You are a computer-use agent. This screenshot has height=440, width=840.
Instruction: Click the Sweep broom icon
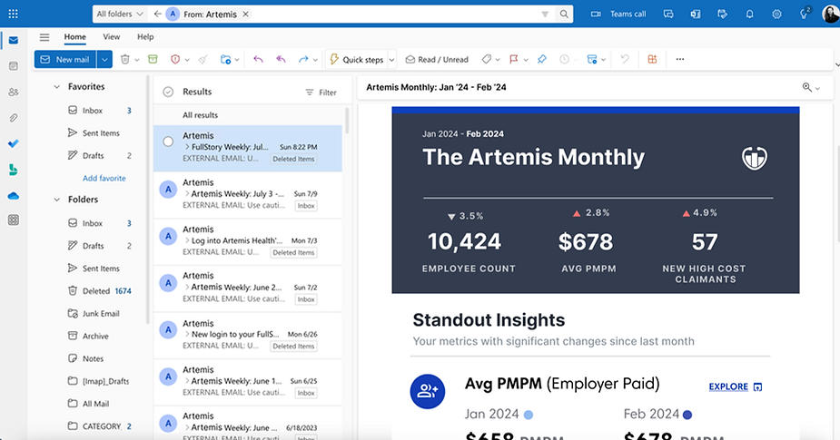203,59
